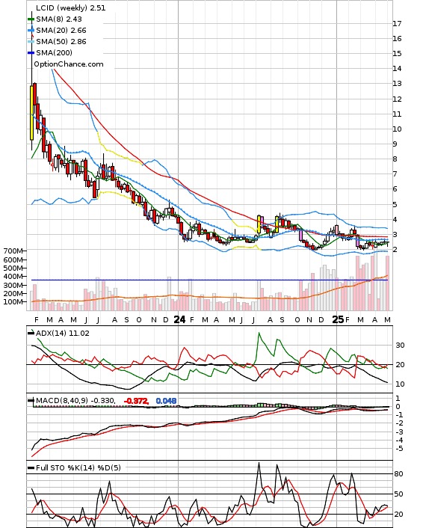Select the blue MACD histogram value 0.048
Image resolution: width=423 pixels, height=528 pixels.
[x=166, y=401]
